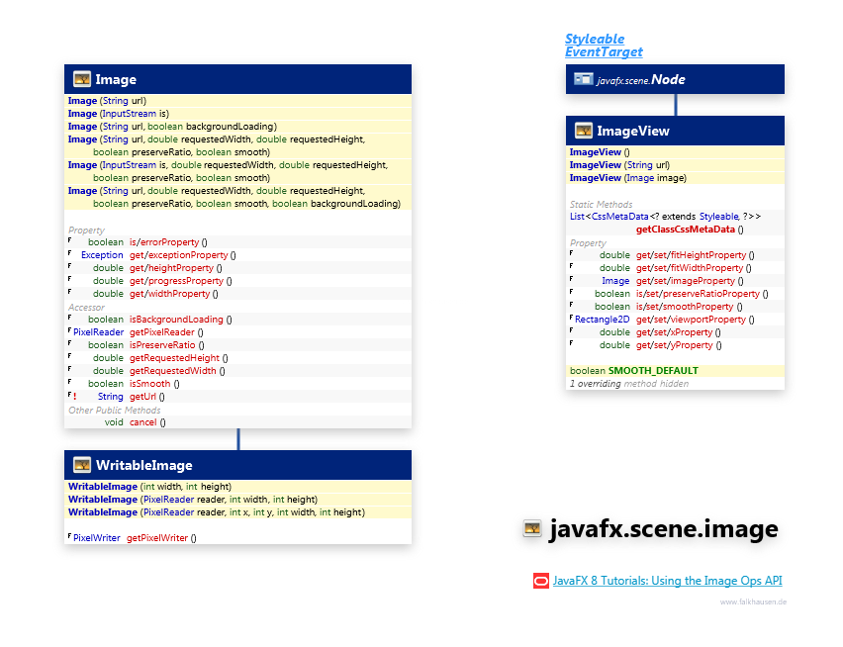Open the EventTarget interface link
This screenshot has height=647, width=843.
603,51
